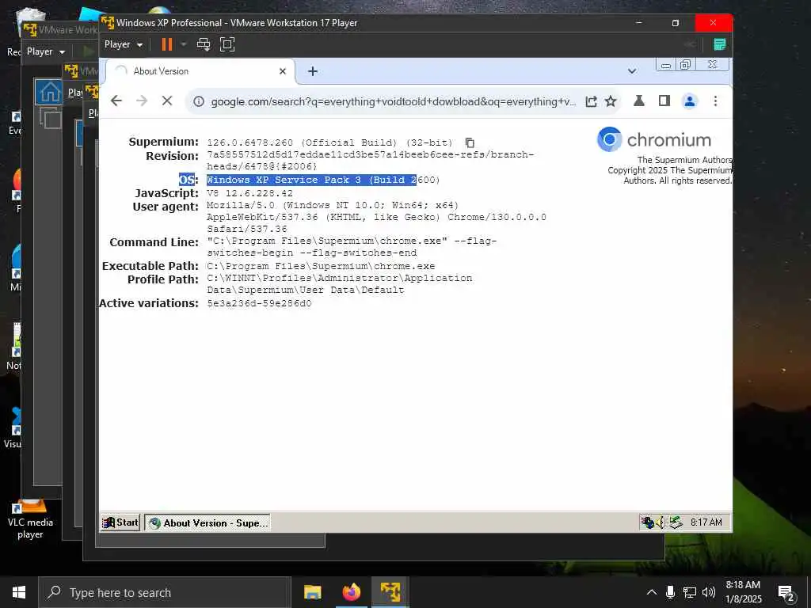Pause the virtual machine with the orange pause icon
The image size is (811, 608).
166,44
